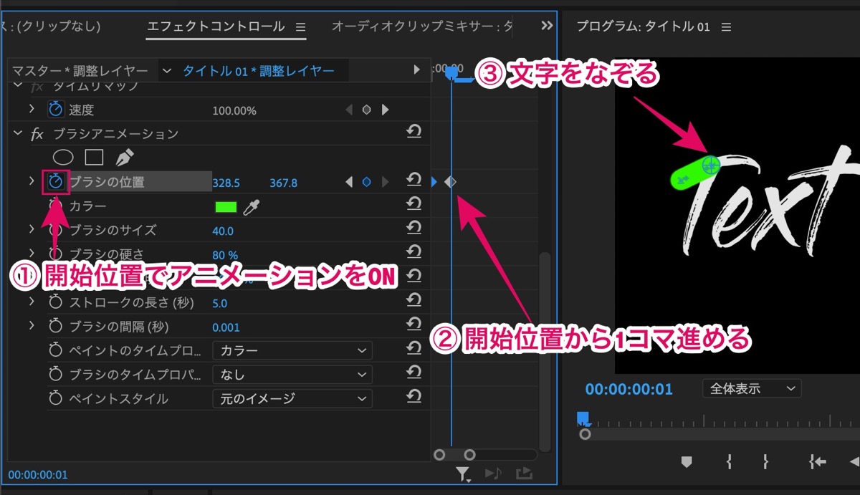Toggle the 速度 stopwatch animation
This screenshot has width=860, height=495.
tap(55, 110)
